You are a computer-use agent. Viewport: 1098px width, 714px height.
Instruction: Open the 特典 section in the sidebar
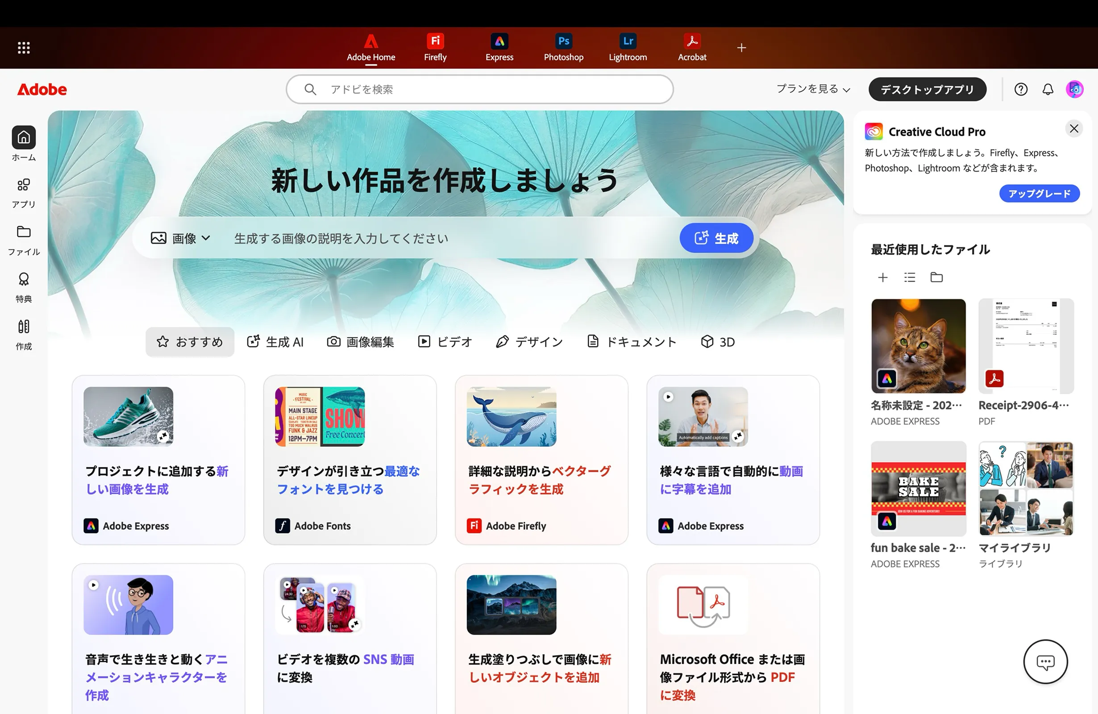23,286
